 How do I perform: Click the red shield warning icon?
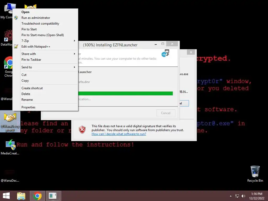82,130
